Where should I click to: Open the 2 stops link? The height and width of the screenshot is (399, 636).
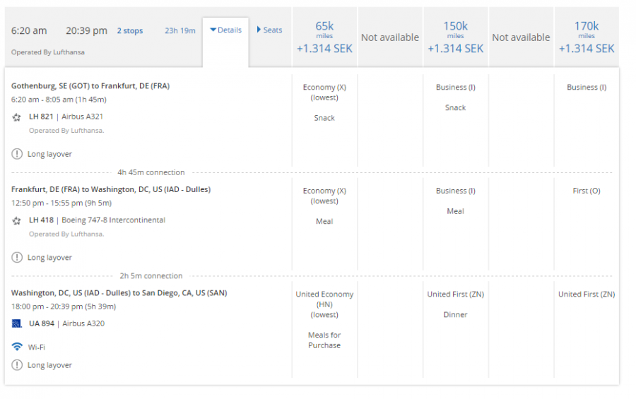[129, 31]
